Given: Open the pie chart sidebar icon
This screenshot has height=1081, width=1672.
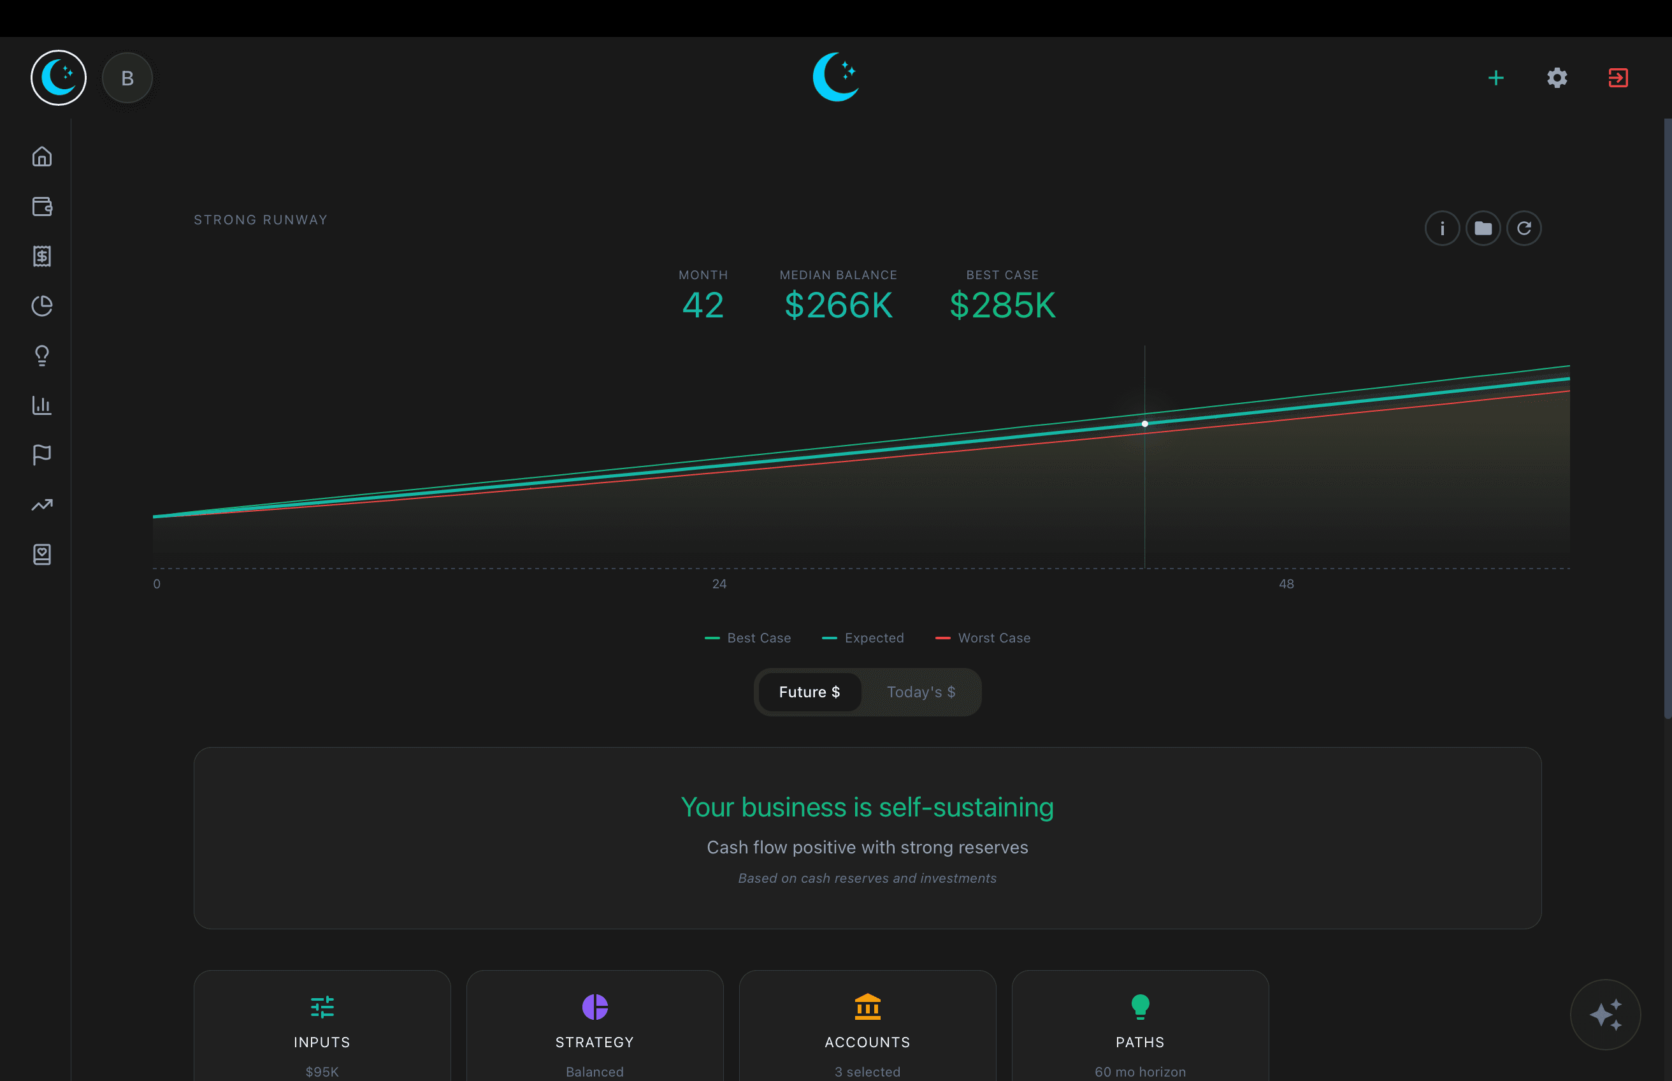Looking at the screenshot, I should pyautogui.click(x=42, y=306).
